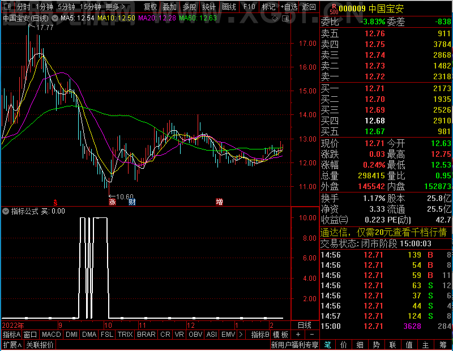This screenshot has height=351, width=453.
Task: Activate the 画线 drawing tool
Action: coord(229,7)
